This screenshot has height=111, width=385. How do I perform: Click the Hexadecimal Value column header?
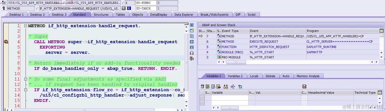331,93
